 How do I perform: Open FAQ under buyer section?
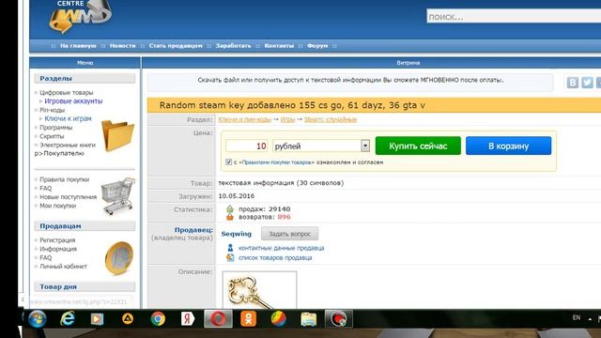point(46,188)
